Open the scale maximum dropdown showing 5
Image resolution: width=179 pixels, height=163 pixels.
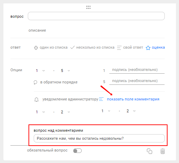click(x=65, y=71)
